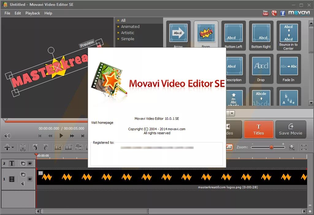Click the film strip with arrows icon
The image size is (314, 215).
[x=68, y=147]
